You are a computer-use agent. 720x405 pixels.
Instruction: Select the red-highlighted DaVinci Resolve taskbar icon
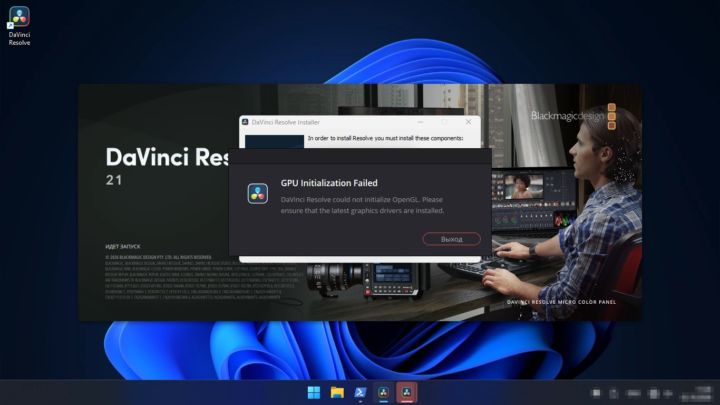406,392
